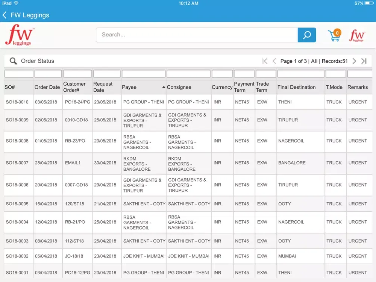Select order SO18-0002

(x=17, y=256)
